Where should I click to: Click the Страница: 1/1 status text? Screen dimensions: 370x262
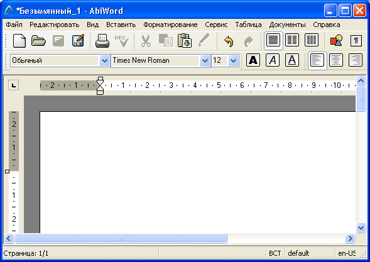26,253
